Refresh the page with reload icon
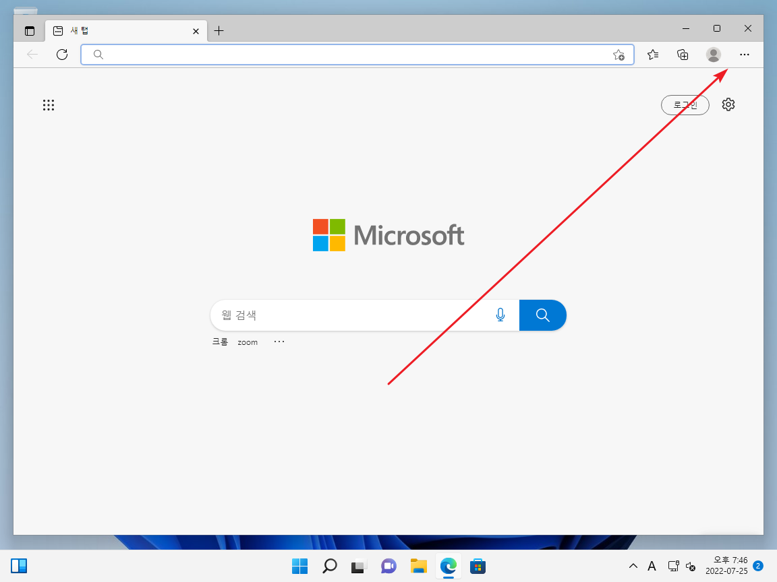 click(x=62, y=55)
